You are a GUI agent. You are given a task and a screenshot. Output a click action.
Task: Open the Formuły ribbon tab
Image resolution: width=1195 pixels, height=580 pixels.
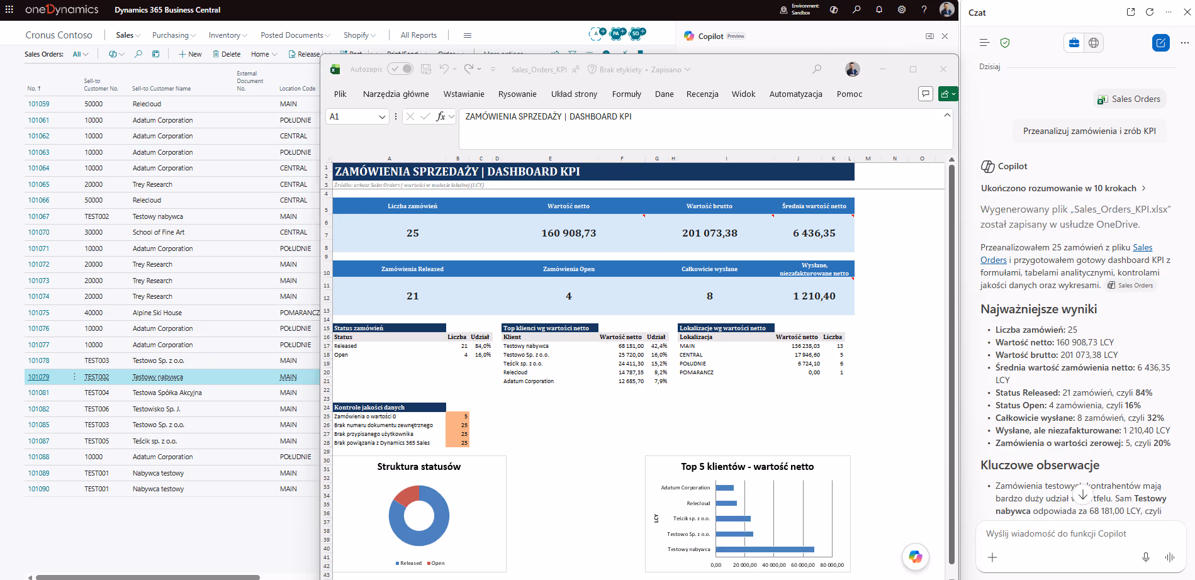(626, 94)
